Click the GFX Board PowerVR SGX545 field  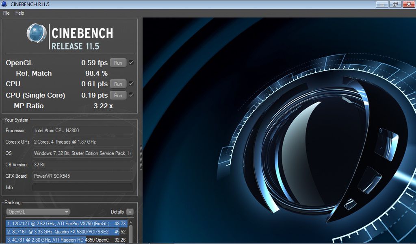tap(82, 176)
